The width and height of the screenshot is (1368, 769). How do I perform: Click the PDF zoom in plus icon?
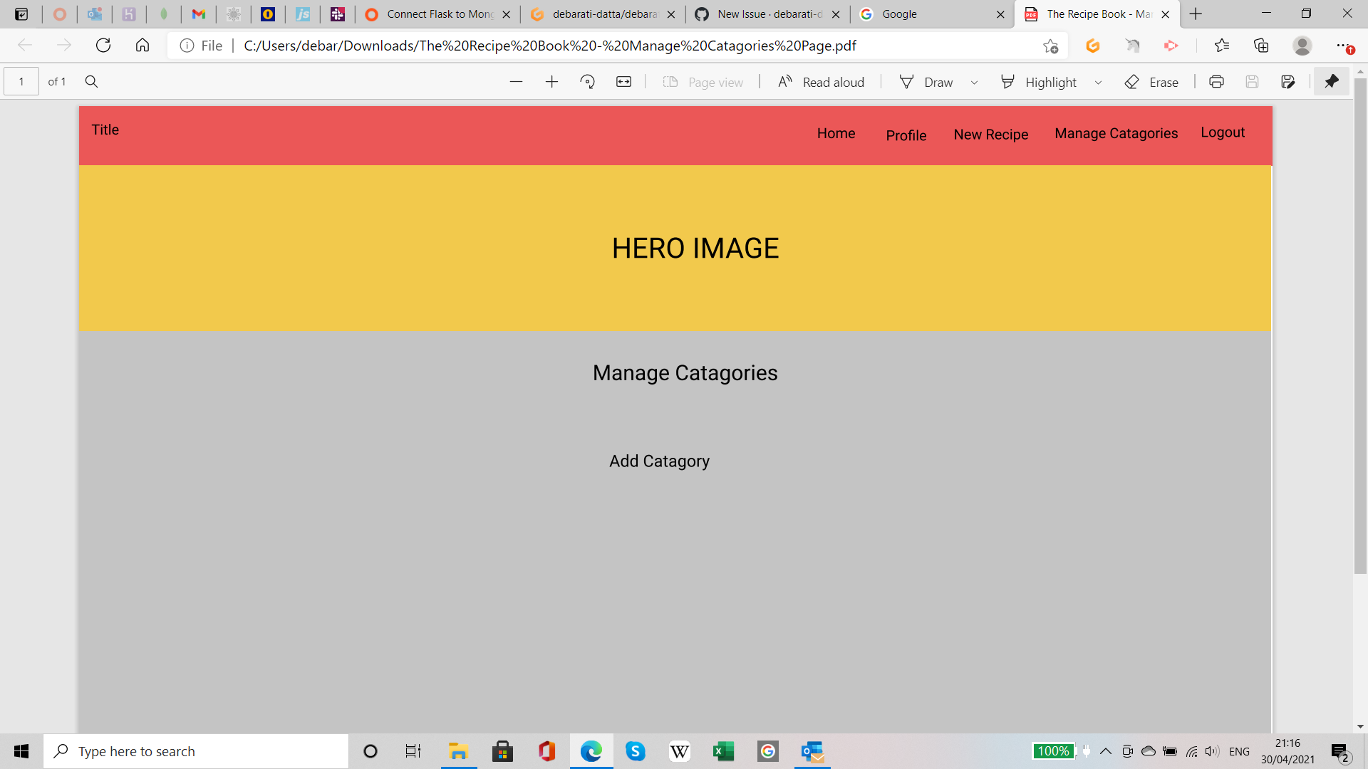pos(551,82)
